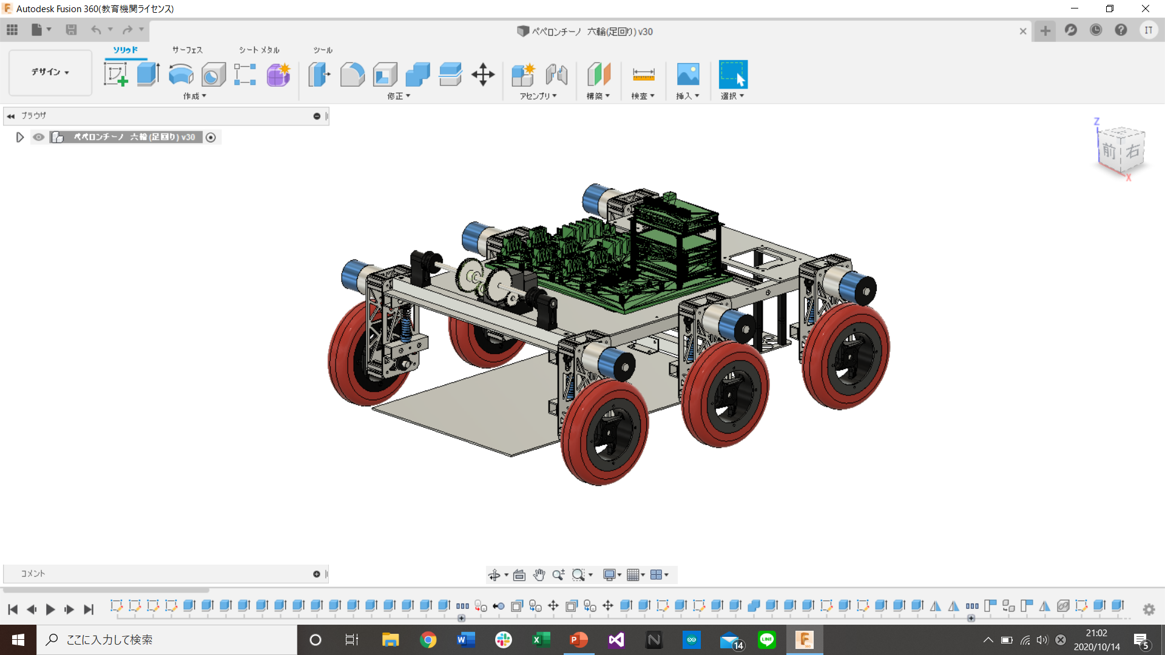
Task: Click the ViewCube 前 face
Action: point(1109,151)
